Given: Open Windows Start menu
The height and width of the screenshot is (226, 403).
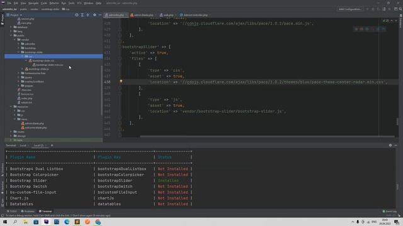Looking at the screenshot, I should (5, 222).
